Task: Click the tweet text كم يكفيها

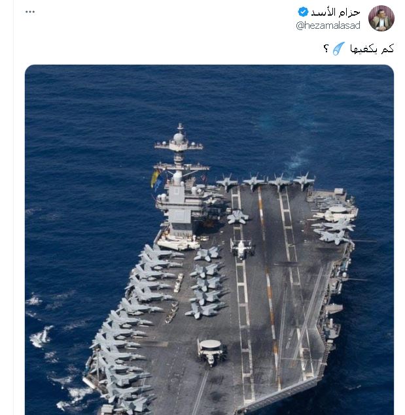Action: point(370,48)
